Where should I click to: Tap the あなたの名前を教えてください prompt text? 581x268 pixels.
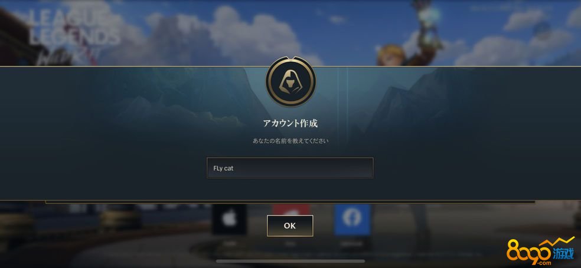(x=290, y=141)
